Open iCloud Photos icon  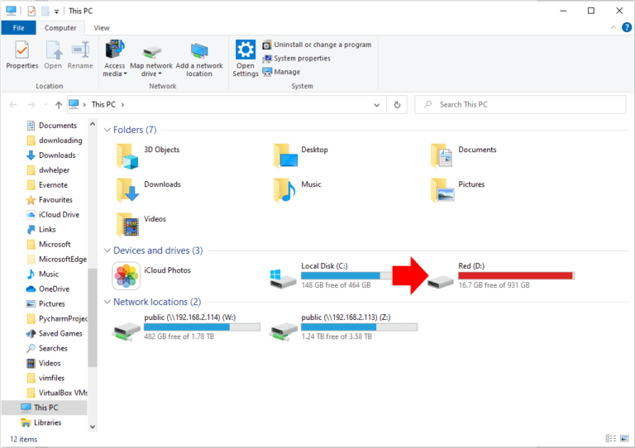tap(126, 276)
